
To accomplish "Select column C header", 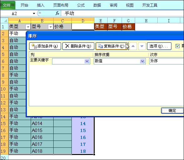I will 63,21.
